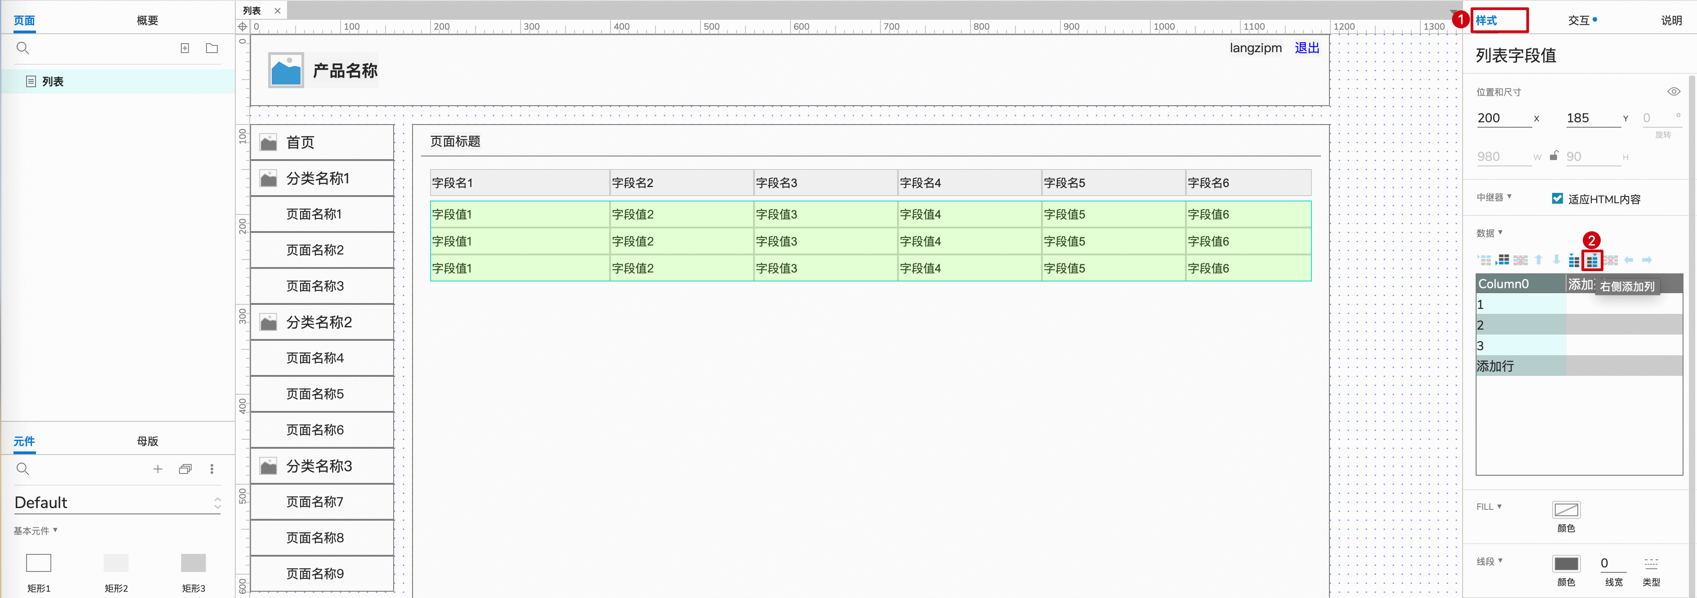This screenshot has width=1697, height=598.
Task: Click the add column on right icon
Action: [1592, 261]
